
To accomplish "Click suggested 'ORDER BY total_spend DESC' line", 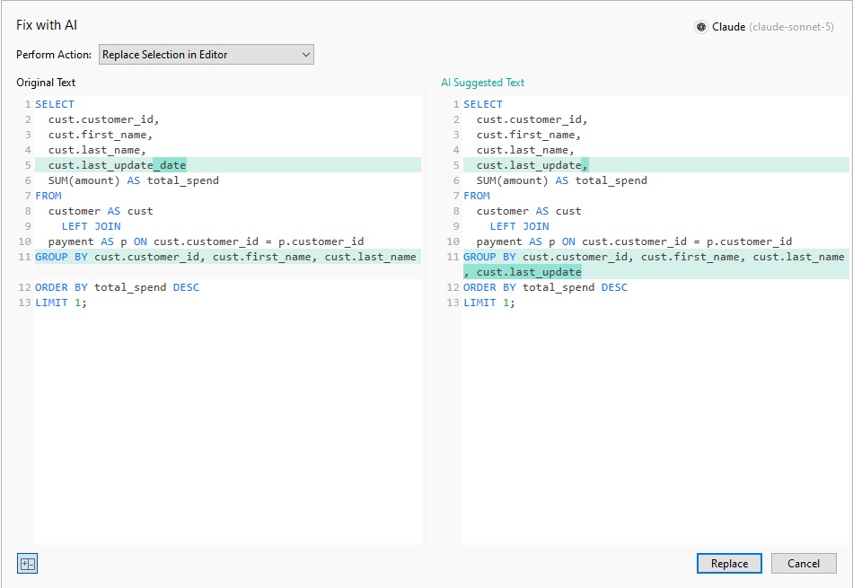I will [x=545, y=287].
